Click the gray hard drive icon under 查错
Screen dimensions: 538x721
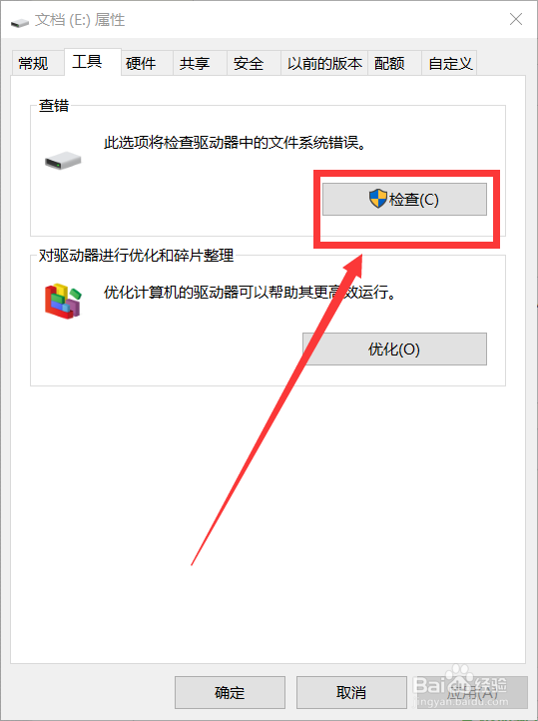pyautogui.click(x=63, y=161)
